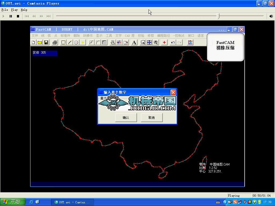Open the FastCAM 坡口 menu

[191, 36]
